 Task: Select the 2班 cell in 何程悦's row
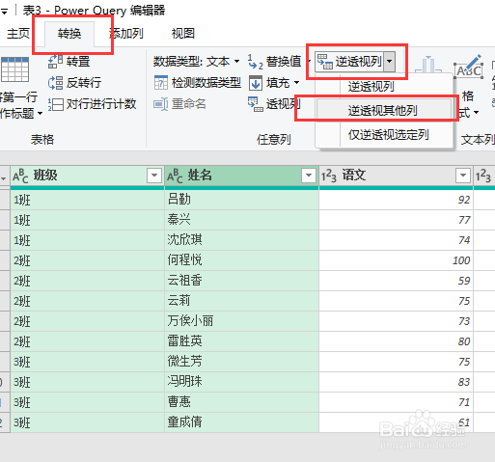point(88,260)
